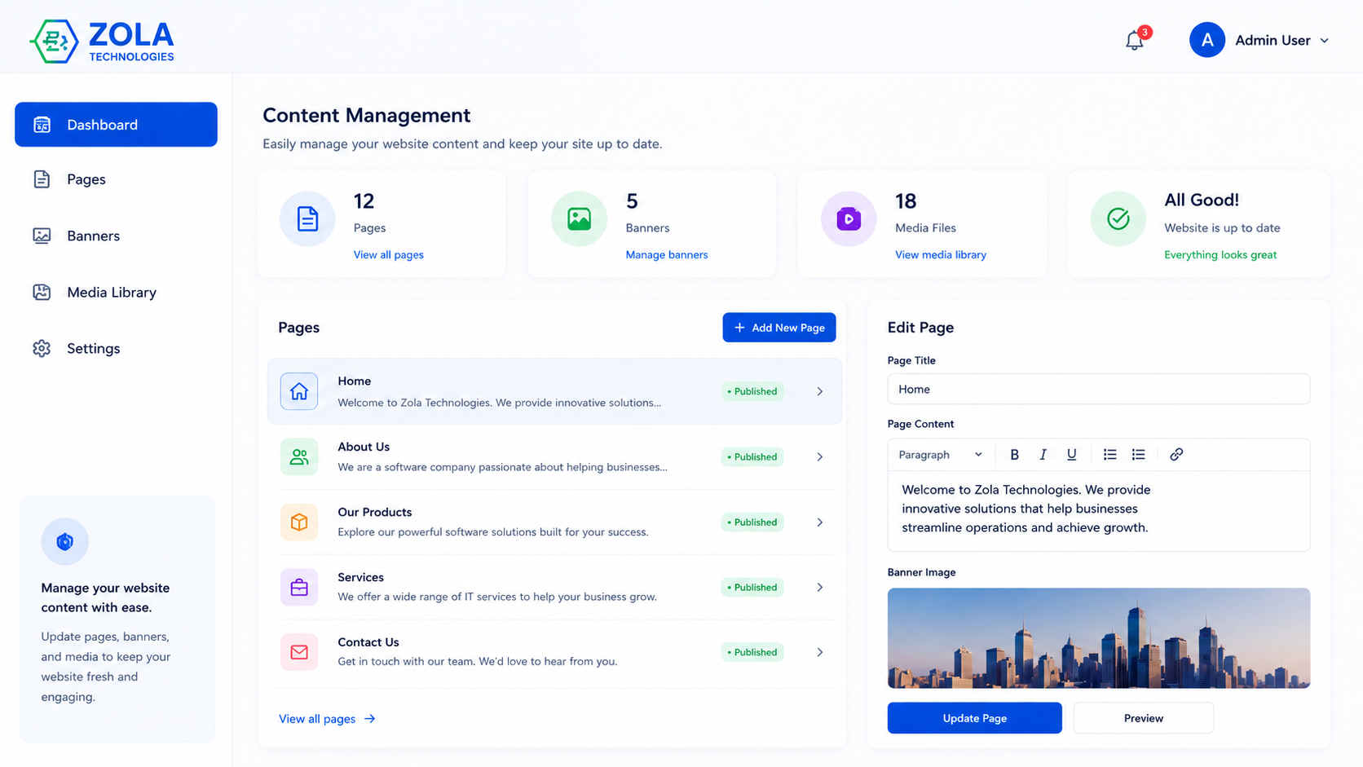Viewport: 1363px width, 767px height.
Task: Click the image icon on the Banners stat card
Action: coord(579,218)
